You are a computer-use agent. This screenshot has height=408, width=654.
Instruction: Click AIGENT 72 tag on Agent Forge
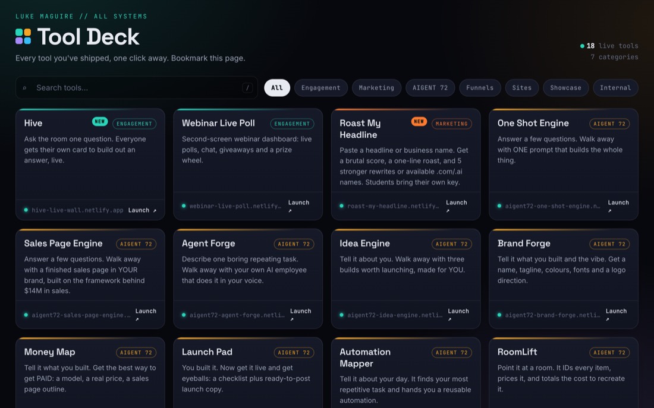point(294,244)
